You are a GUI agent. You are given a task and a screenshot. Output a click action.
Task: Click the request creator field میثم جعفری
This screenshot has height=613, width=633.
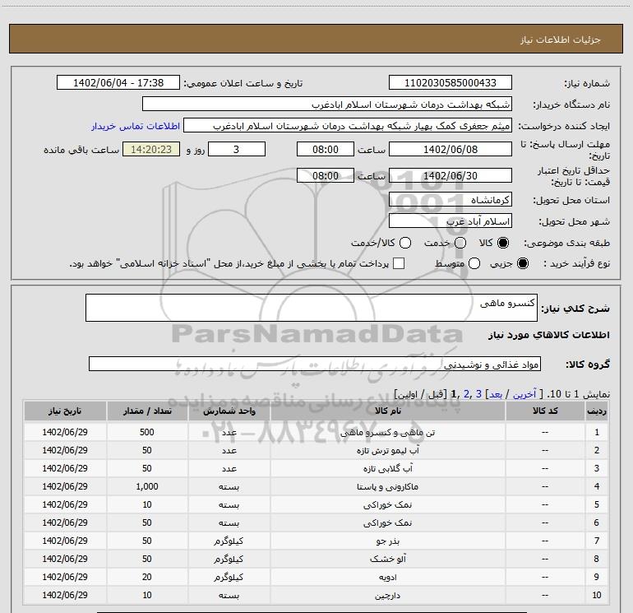pyautogui.click(x=348, y=126)
